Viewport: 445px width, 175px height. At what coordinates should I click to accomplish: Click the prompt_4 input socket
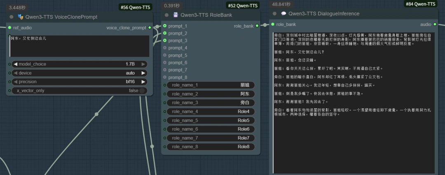click(x=164, y=48)
